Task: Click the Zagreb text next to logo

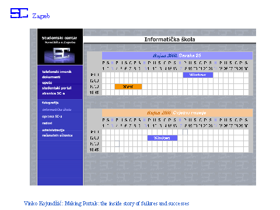Action: coord(41,16)
